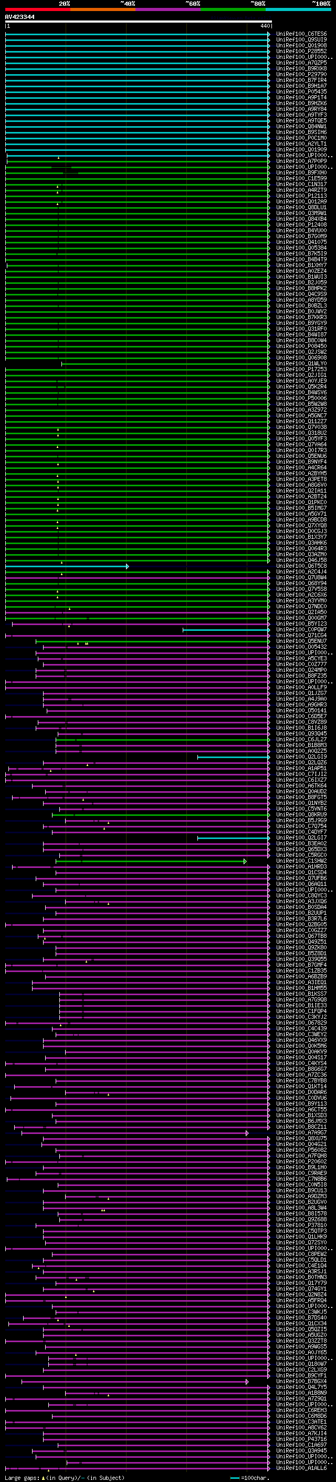Click the white query sequence ruler bar
Viewport: 336px width, 1482px height.
point(138,21)
